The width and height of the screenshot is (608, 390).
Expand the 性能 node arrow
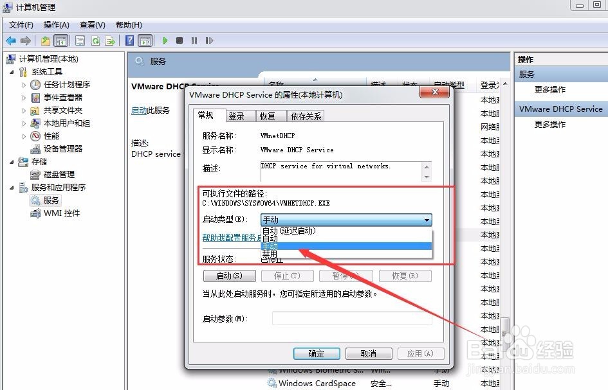pos(24,136)
